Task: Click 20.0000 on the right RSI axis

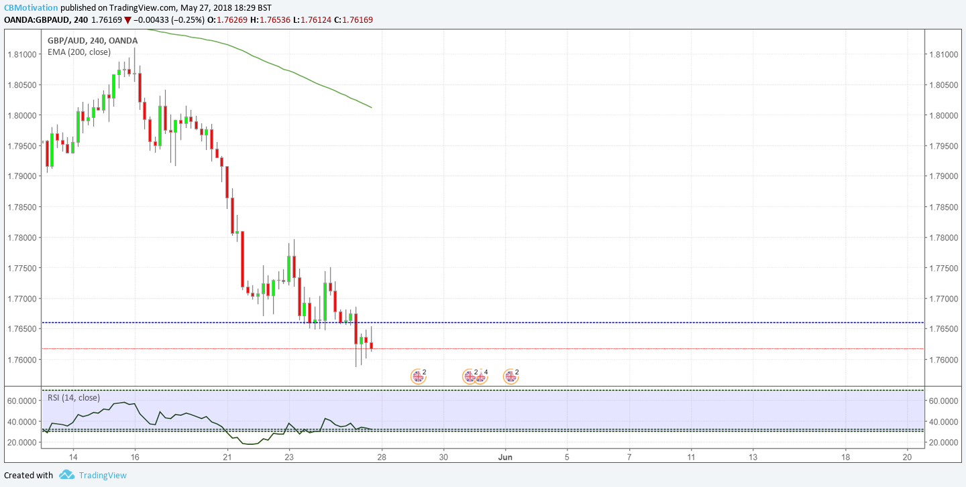Action: (943, 443)
